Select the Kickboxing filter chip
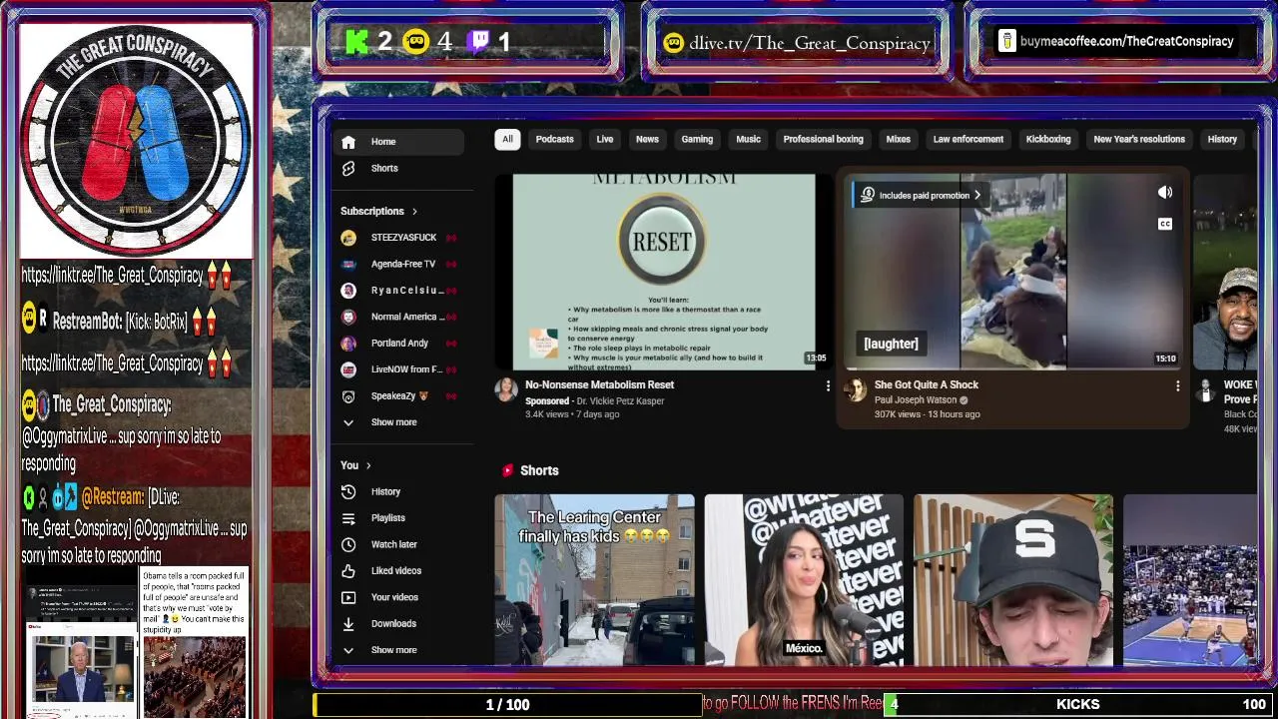Image resolution: width=1278 pixels, height=719 pixels. point(1048,140)
